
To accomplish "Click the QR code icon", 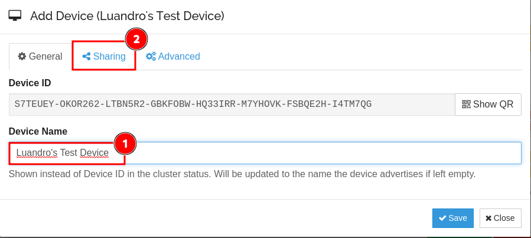I will pyautogui.click(x=466, y=105).
